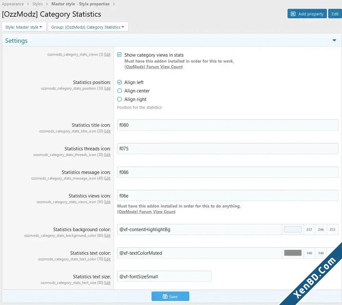This screenshot has width=342, height=305.
Task: Click the Statistics position label
Action: tap(92, 82)
